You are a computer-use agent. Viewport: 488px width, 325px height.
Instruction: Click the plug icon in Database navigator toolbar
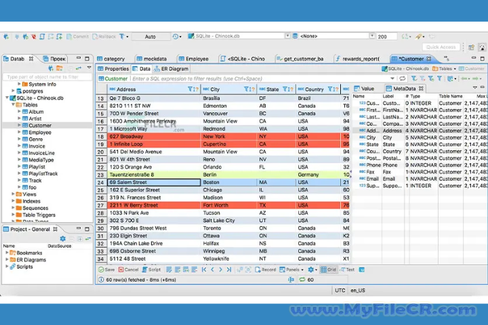[x=51, y=68]
